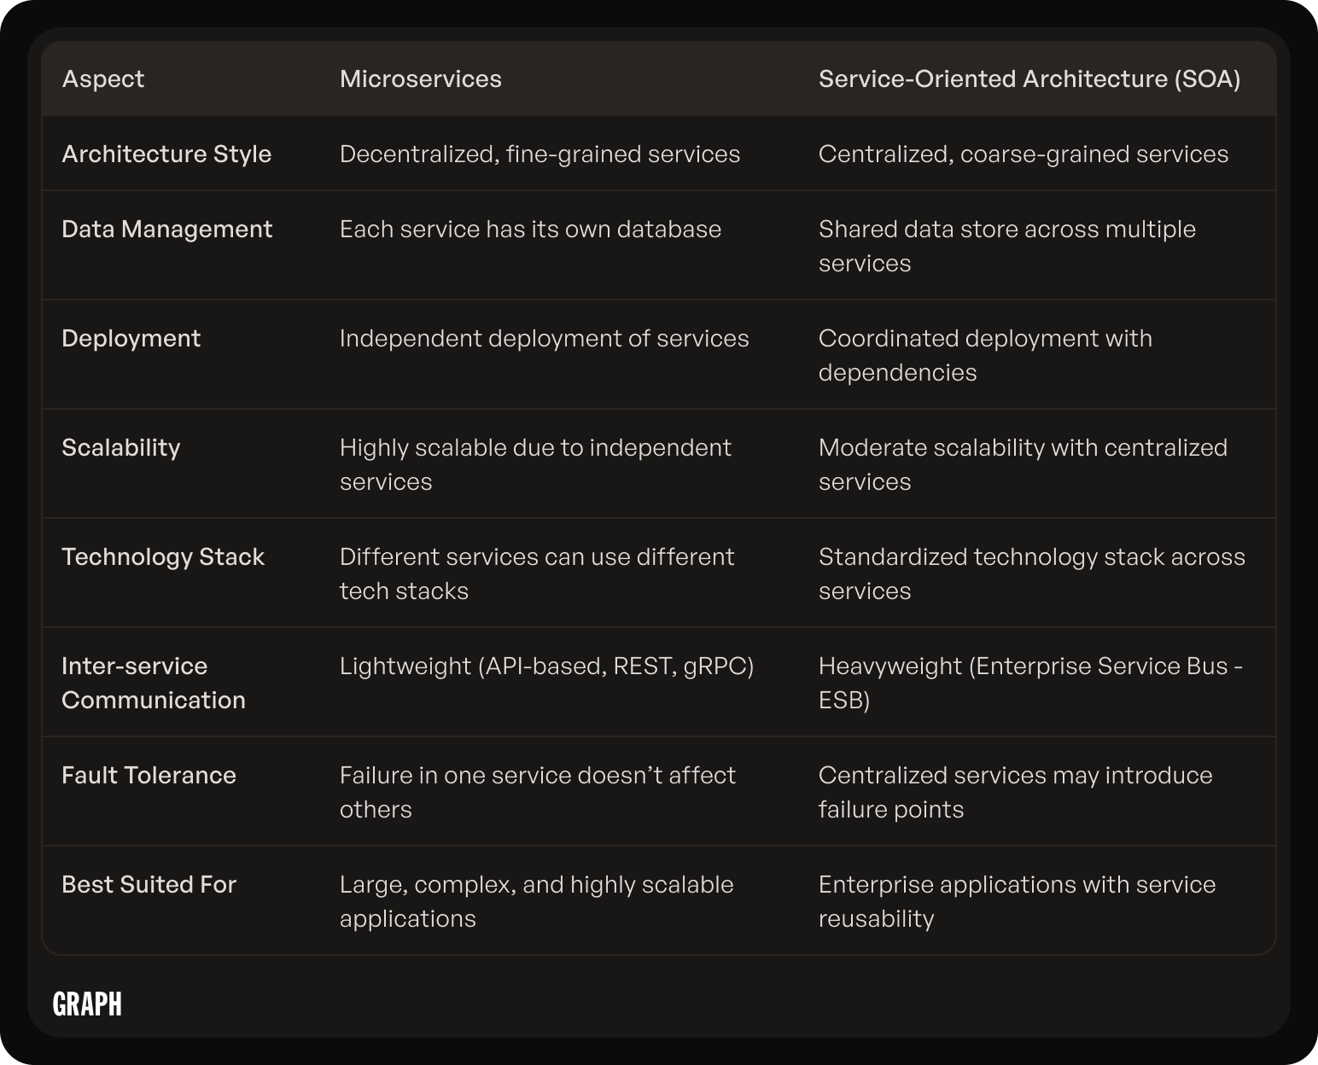The height and width of the screenshot is (1065, 1318).
Task: Click 'Failure in one service doesn't affect others'
Action: coord(538,793)
